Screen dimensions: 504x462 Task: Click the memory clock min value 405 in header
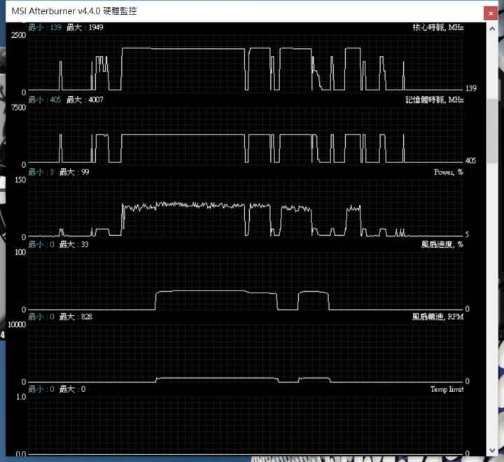(x=55, y=99)
